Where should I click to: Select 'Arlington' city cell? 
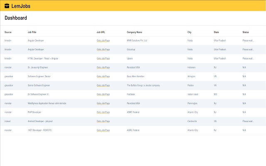point(191,76)
